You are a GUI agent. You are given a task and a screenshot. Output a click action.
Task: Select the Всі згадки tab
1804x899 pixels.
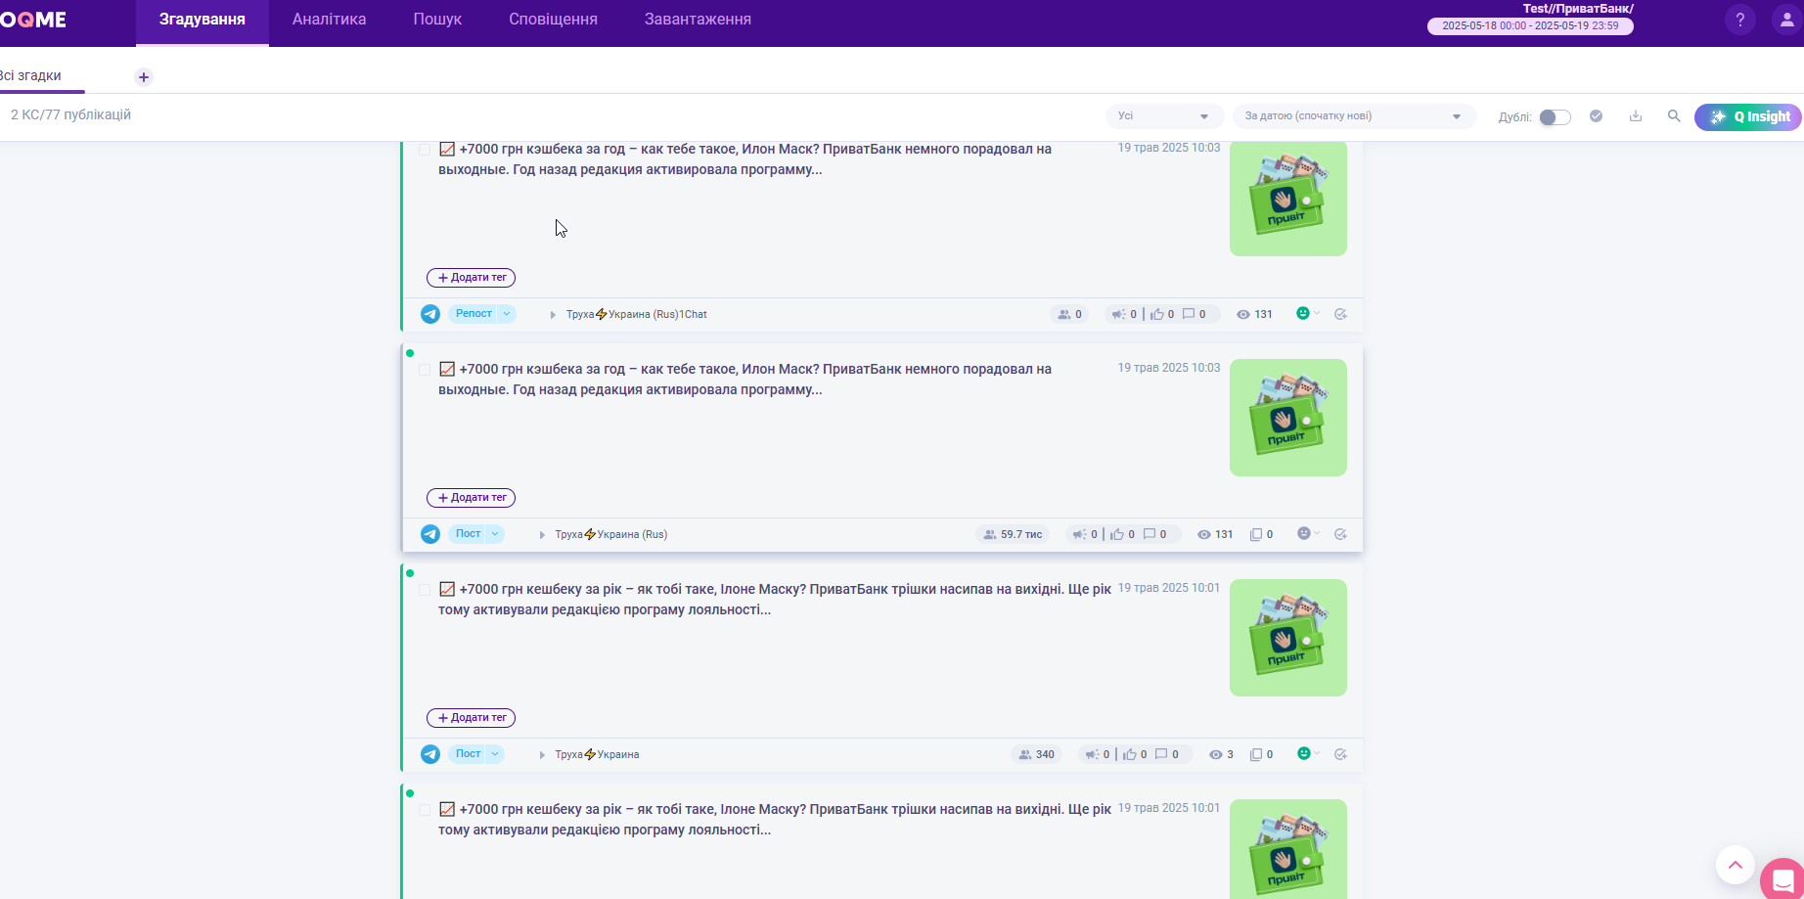(30, 76)
